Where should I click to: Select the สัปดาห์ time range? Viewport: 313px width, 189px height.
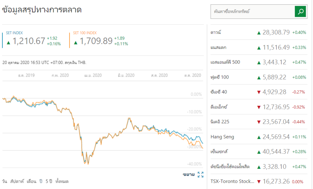pos(17,181)
